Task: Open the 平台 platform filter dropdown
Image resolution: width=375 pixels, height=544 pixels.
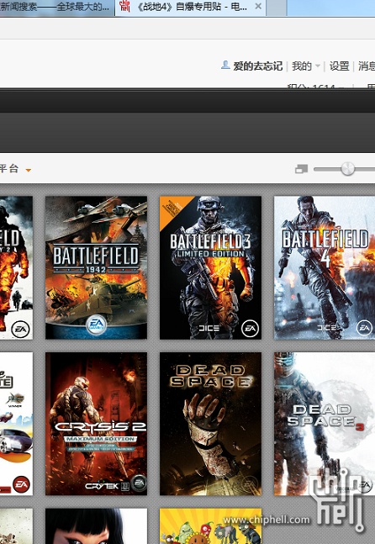Action: point(16,169)
